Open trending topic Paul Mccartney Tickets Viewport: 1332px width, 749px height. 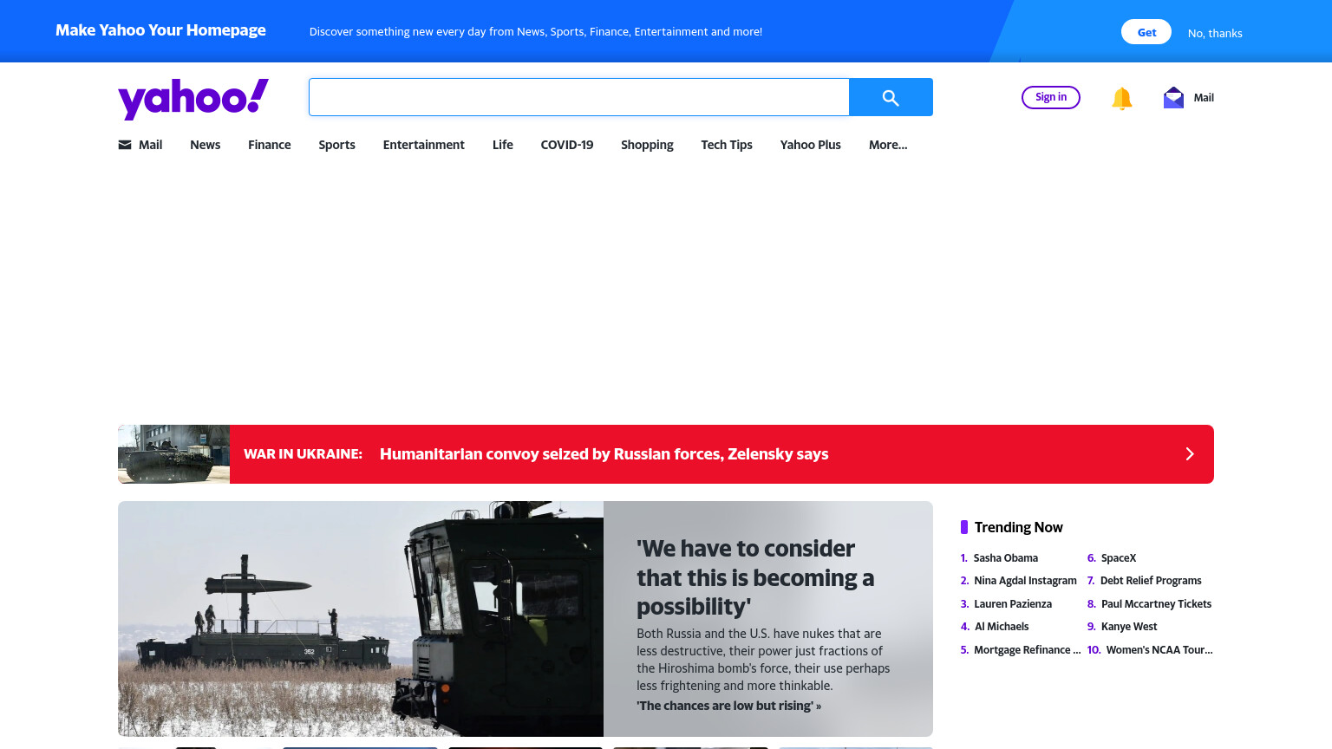[x=1156, y=604]
